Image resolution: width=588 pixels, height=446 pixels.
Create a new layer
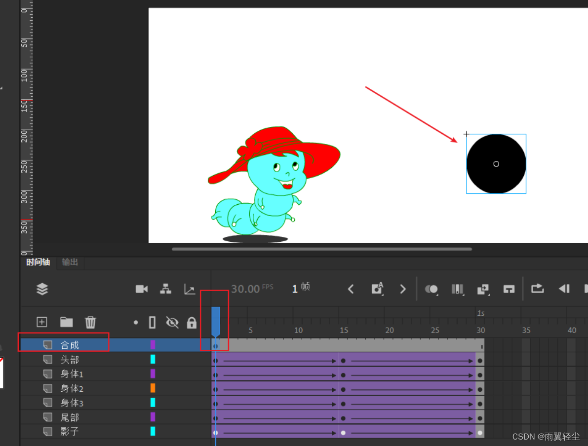[42, 322]
